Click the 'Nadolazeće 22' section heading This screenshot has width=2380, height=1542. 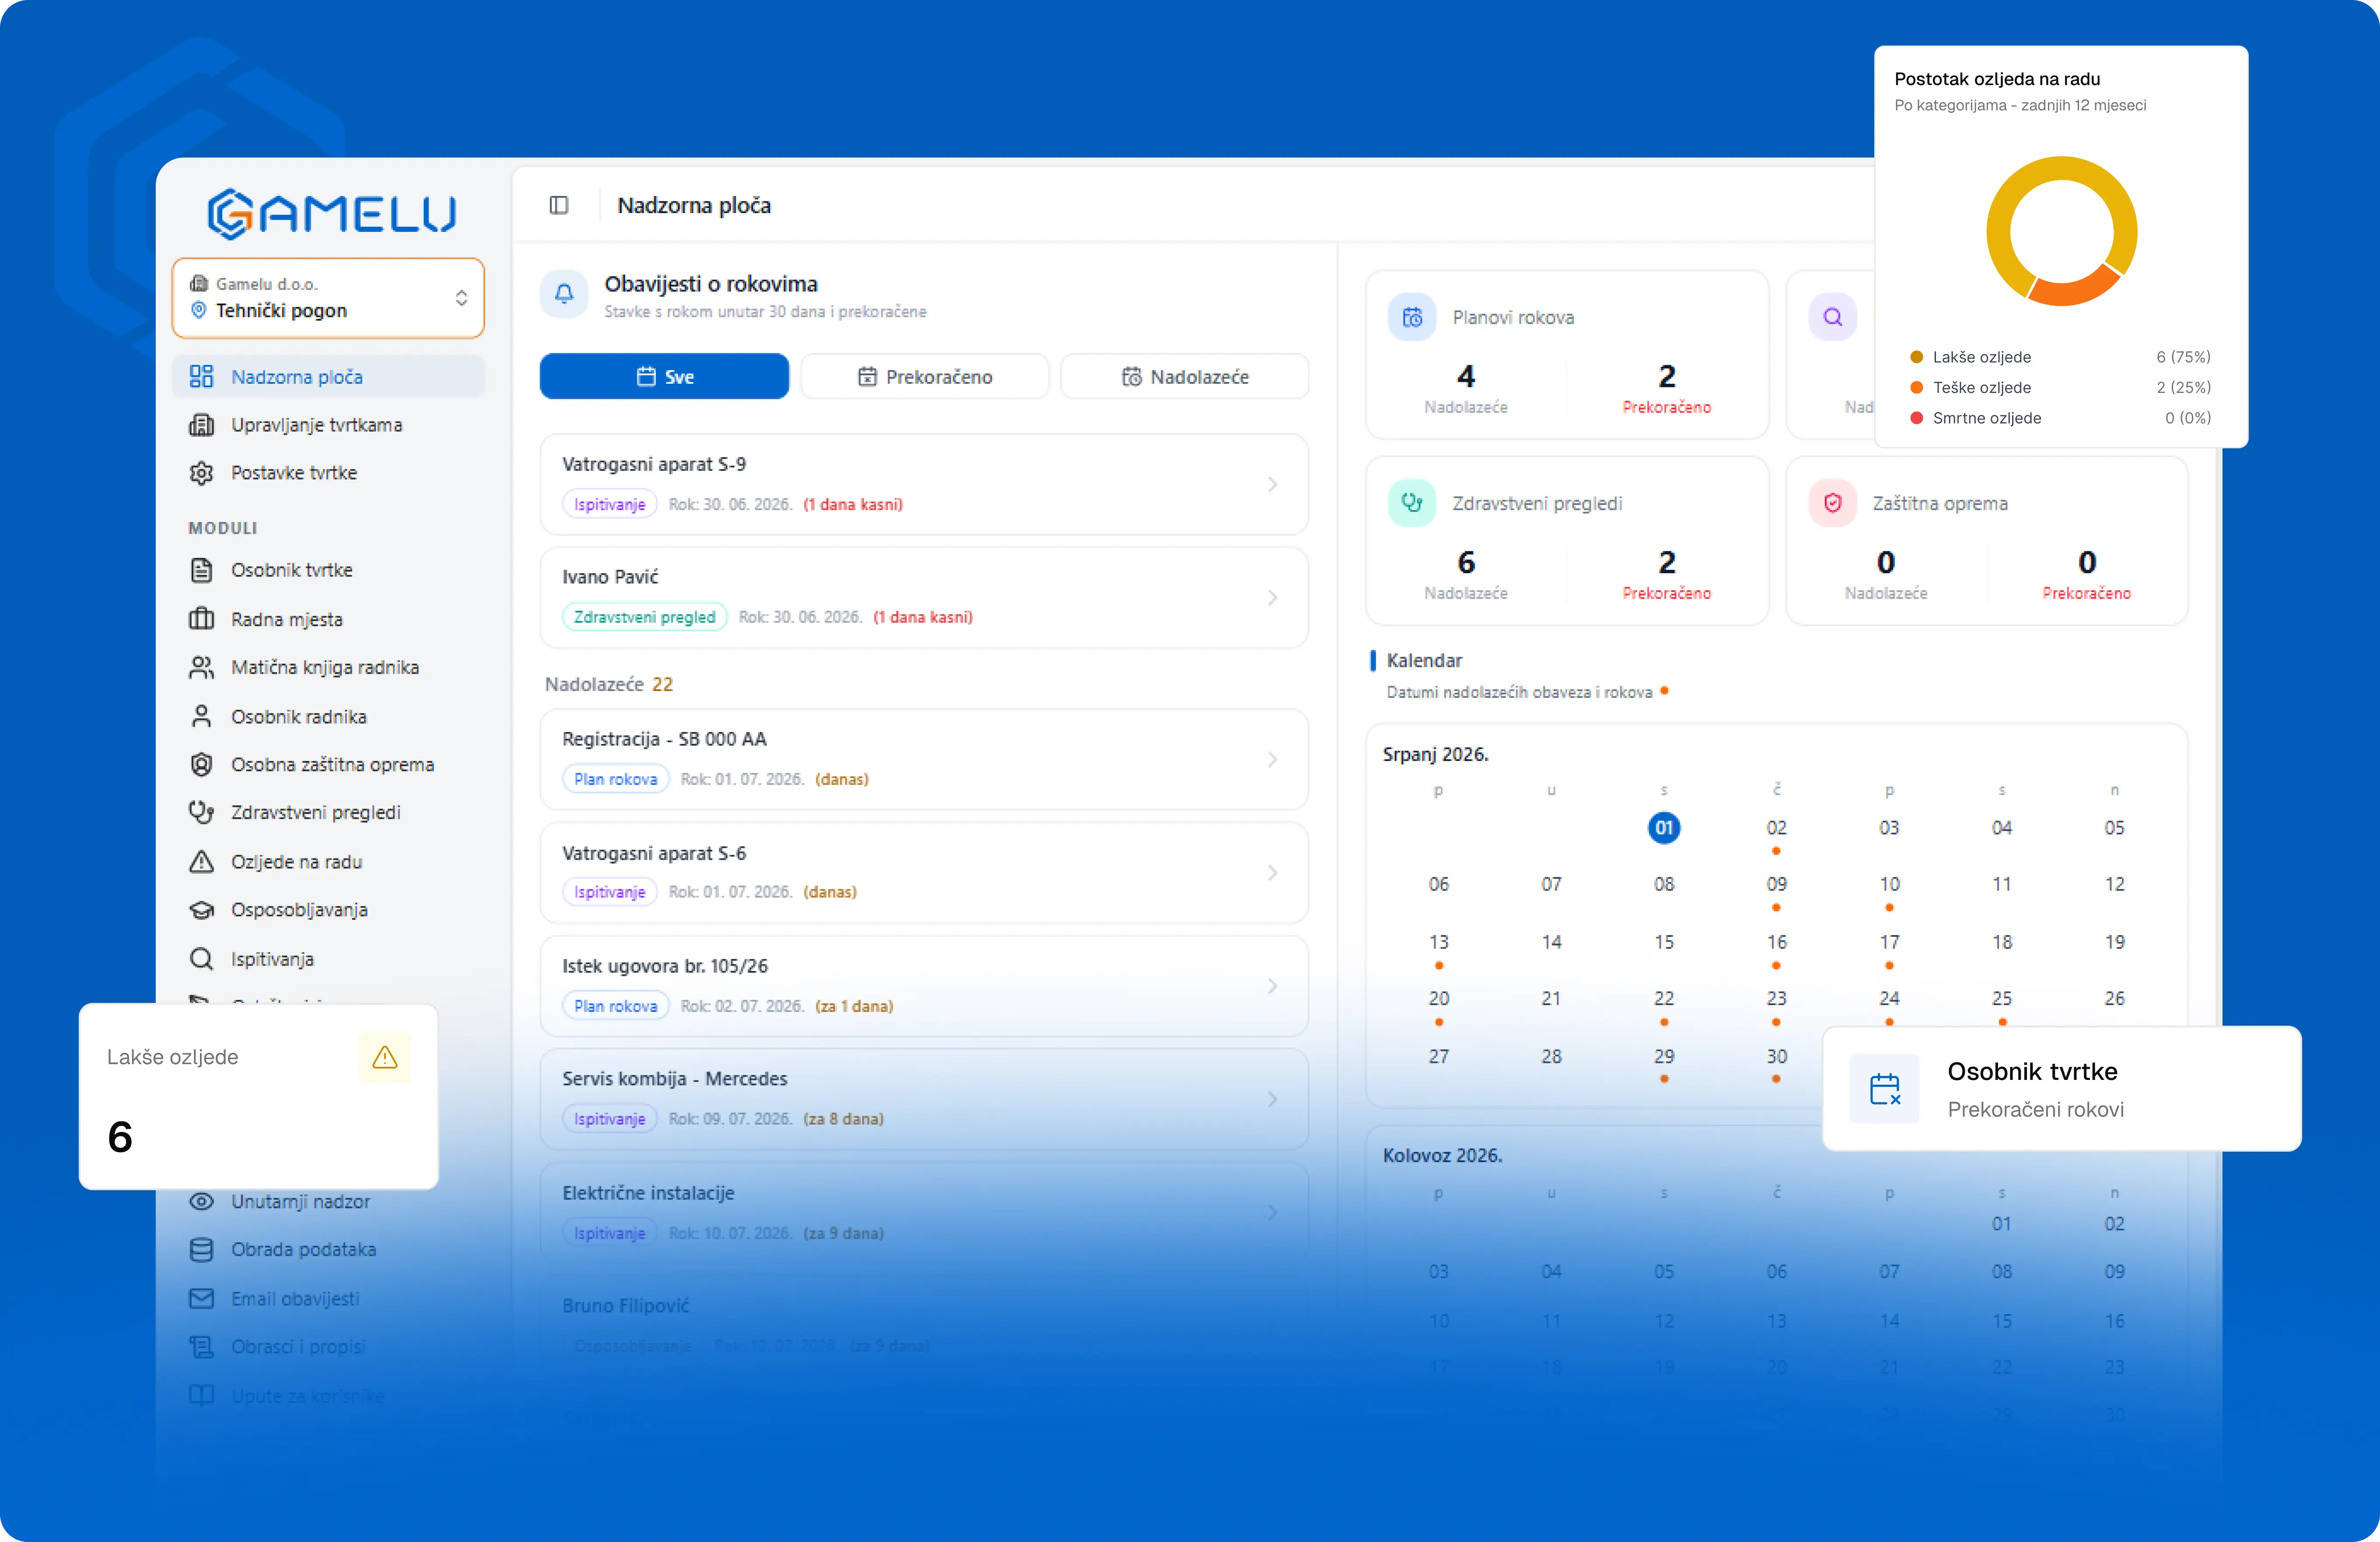tap(609, 684)
